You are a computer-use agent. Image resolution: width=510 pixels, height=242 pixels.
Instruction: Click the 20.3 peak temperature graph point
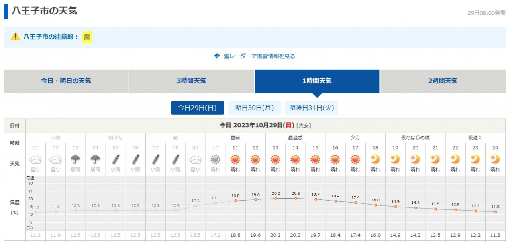[295, 198]
